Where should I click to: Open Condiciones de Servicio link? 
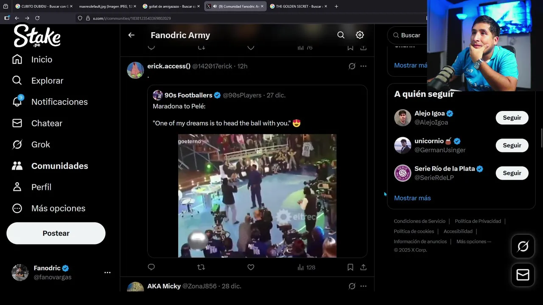[420, 221]
